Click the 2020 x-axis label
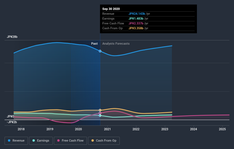This screenshot has width=234, height=149. 78,129
